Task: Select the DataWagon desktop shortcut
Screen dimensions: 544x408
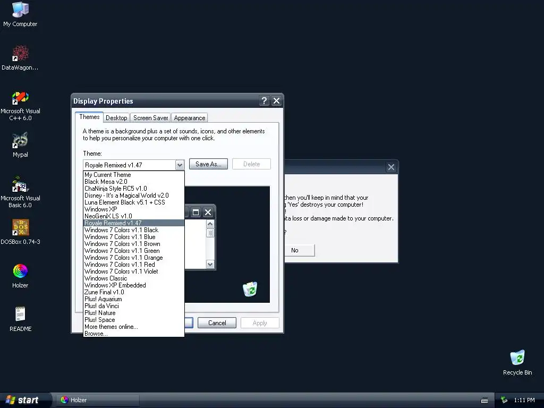Action: point(20,57)
